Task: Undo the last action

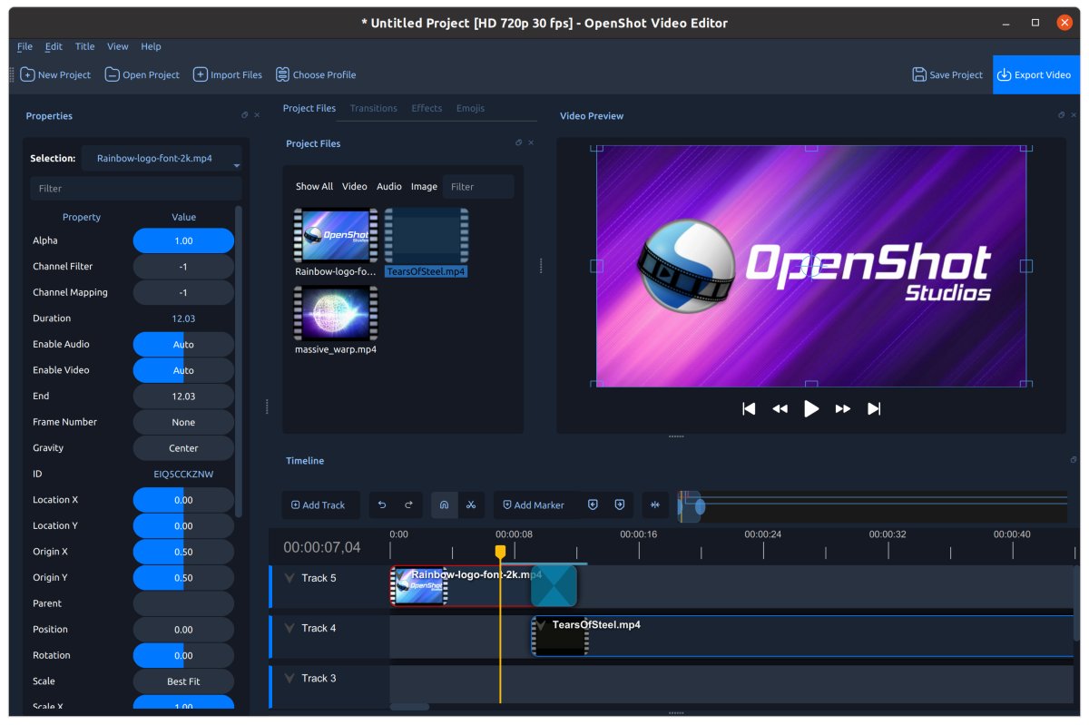Action: click(381, 505)
